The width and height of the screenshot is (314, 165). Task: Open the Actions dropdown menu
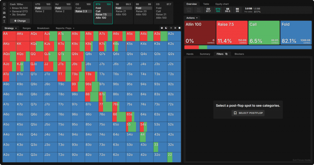pos(192,18)
